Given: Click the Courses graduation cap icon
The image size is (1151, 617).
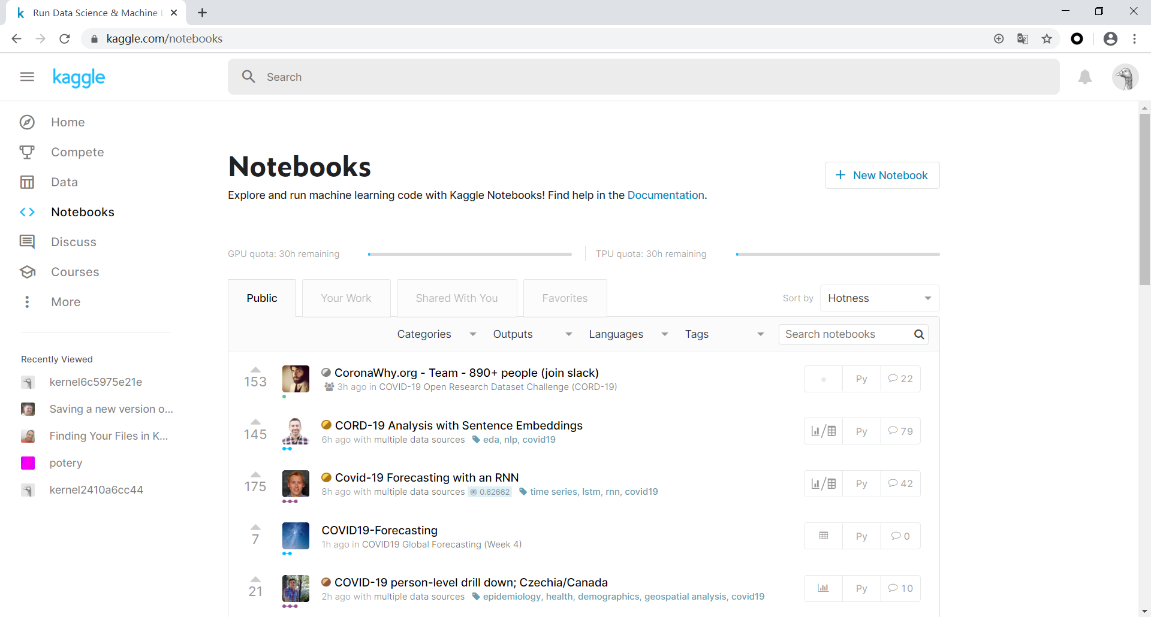Looking at the screenshot, I should (x=27, y=272).
